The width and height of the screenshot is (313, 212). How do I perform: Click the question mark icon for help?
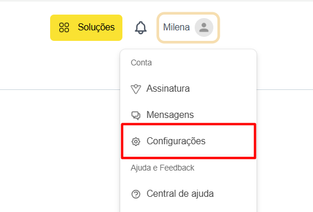[136, 194]
